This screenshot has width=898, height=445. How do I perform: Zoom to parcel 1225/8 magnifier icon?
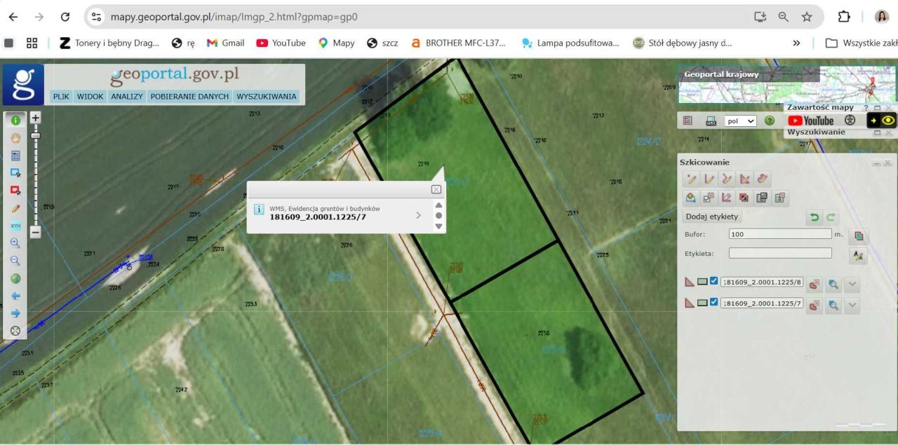[833, 284]
